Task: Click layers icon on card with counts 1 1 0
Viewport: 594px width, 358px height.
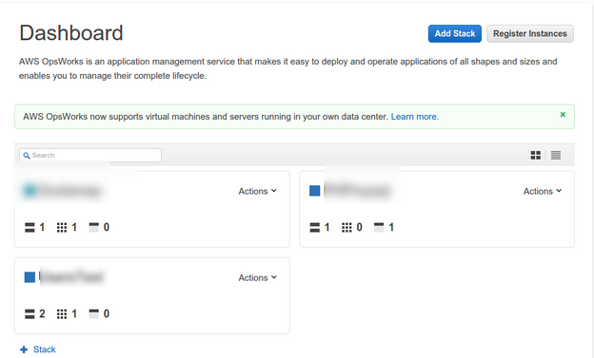Action: click(x=30, y=227)
